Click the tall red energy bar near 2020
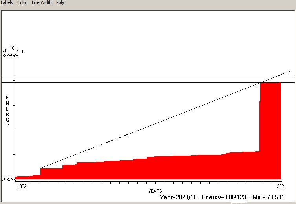 pos(270,129)
